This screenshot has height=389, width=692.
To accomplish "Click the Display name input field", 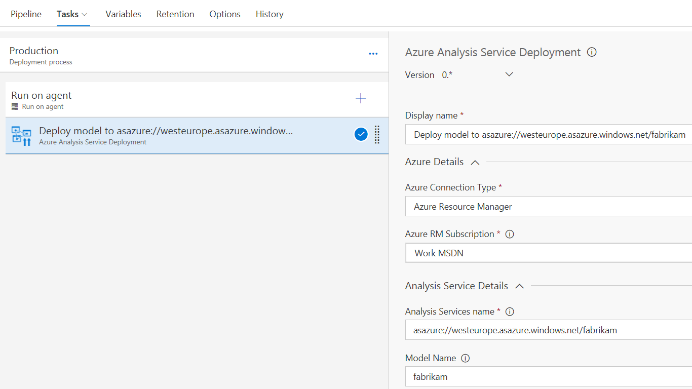I will click(x=548, y=135).
